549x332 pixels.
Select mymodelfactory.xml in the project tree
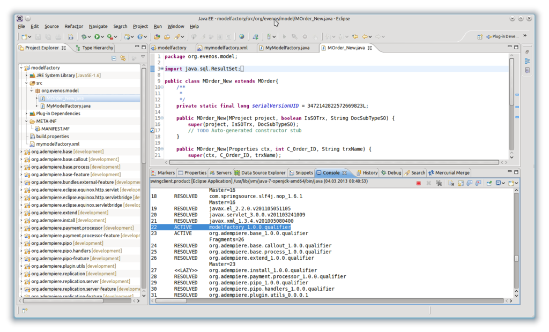click(57, 144)
